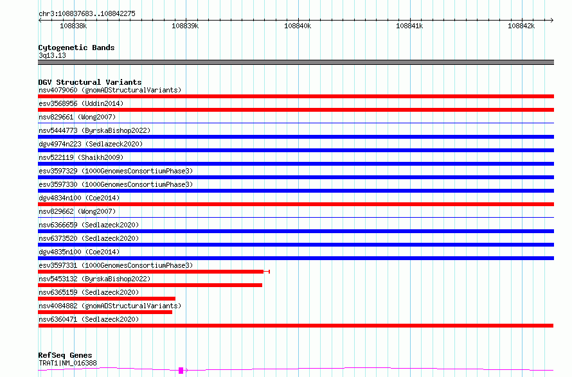Select the blue bar under dgv4835n100
The height and width of the screenshot is (377, 572).
pyautogui.click(x=296, y=258)
